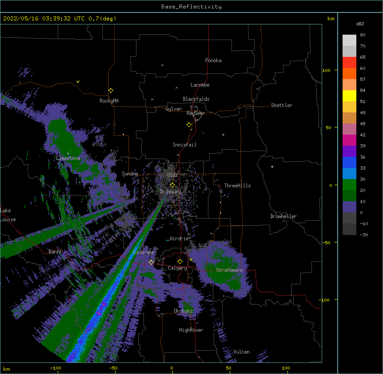This screenshot has width=383, height=374.
Task: Click the -50 tick on the bottom axis
Action: click(x=113, y=368)
